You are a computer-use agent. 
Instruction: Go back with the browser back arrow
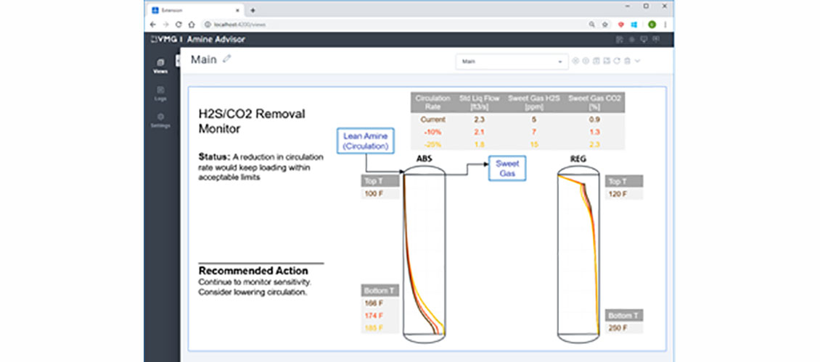[152, 24]
